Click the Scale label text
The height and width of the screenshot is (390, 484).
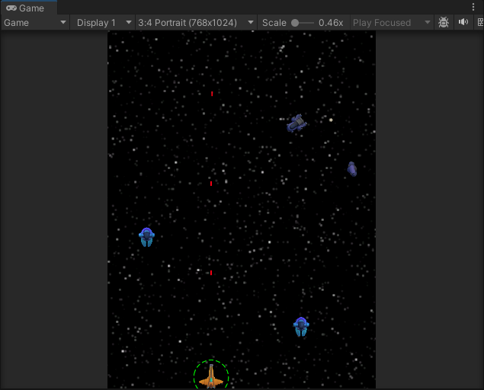(274, 23)
